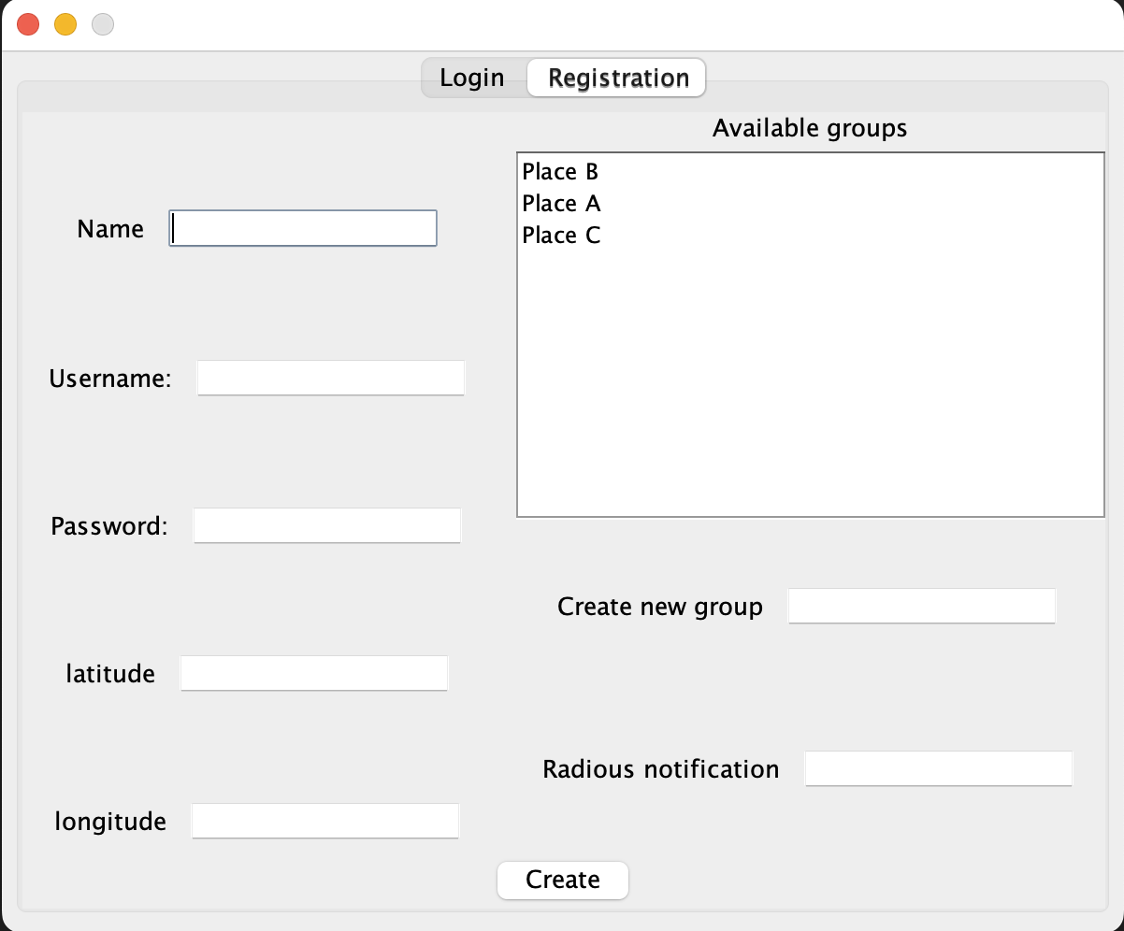The height and width of the screenshot is (931, 1124).
Task: Click the Name text field
Action: click(303, 229)
